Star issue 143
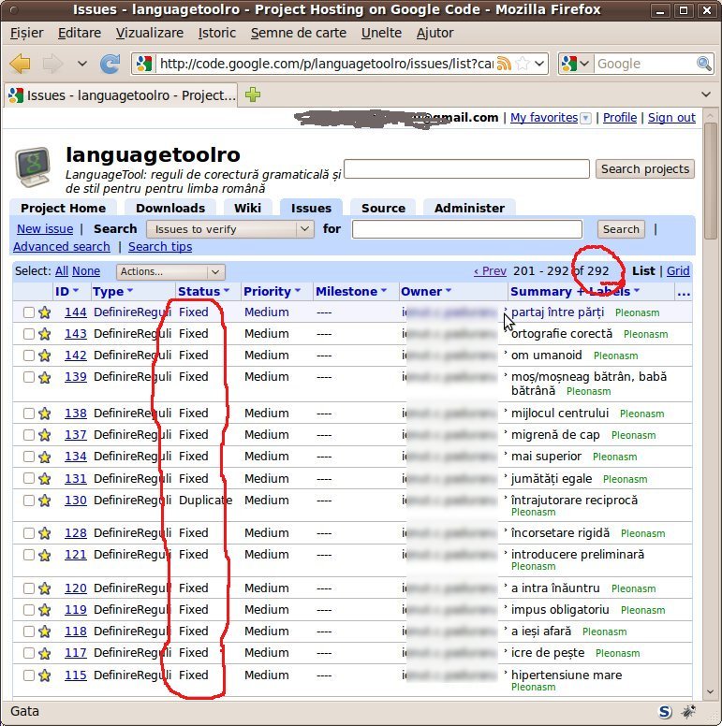 [x=45, y=334]
